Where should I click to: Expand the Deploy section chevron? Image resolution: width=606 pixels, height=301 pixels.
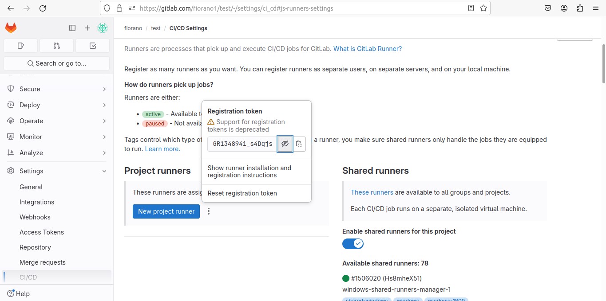pos(104,105)
